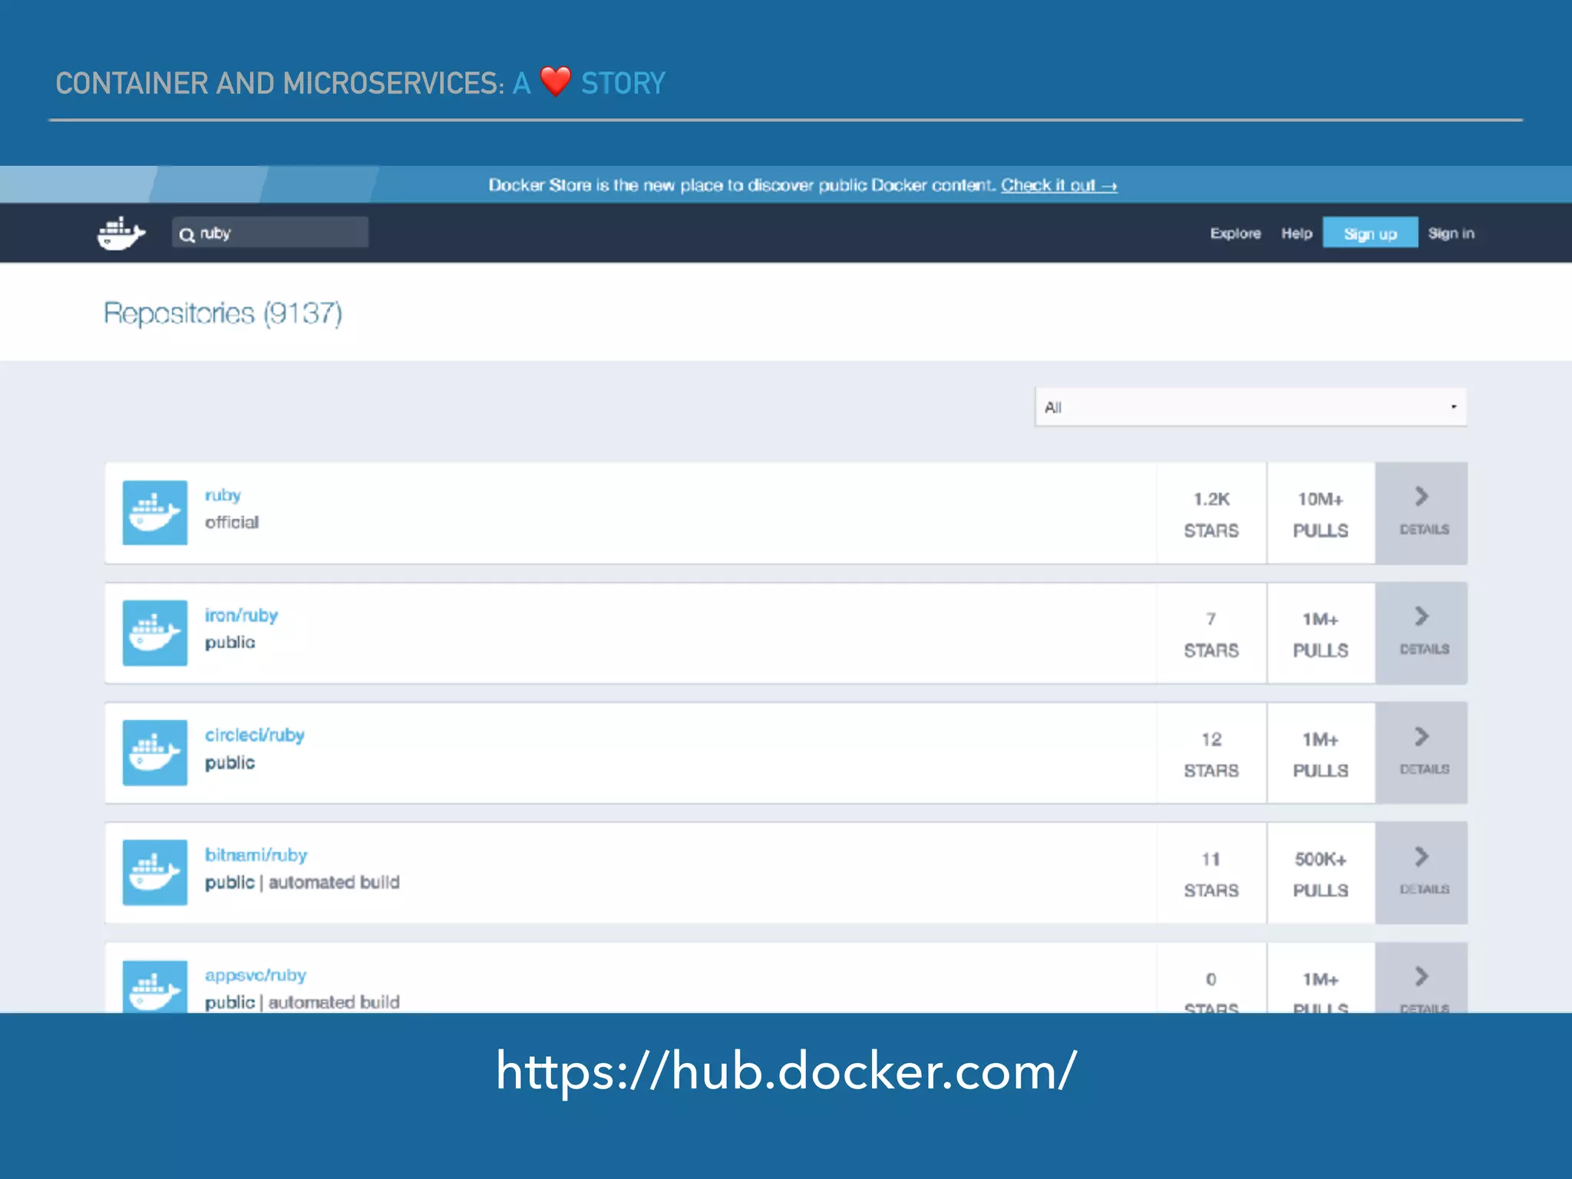Open the circleci/ruby repository link
Image resolution: width=1572 pixels, height=1179 pixels.
coord(255,735)
